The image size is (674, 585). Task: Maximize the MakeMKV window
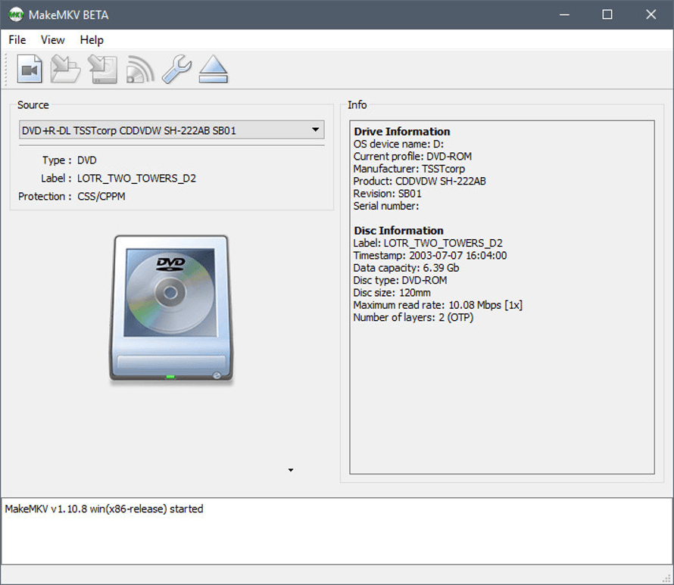coord(607,14)
